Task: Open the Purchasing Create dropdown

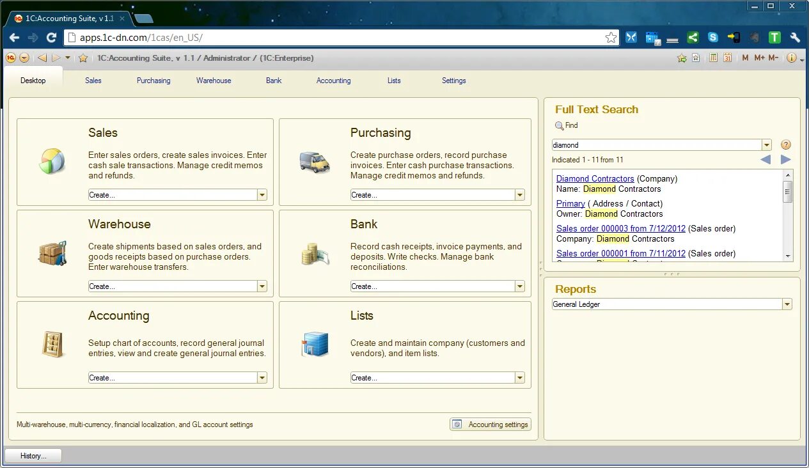Action: tap(520, 195)
